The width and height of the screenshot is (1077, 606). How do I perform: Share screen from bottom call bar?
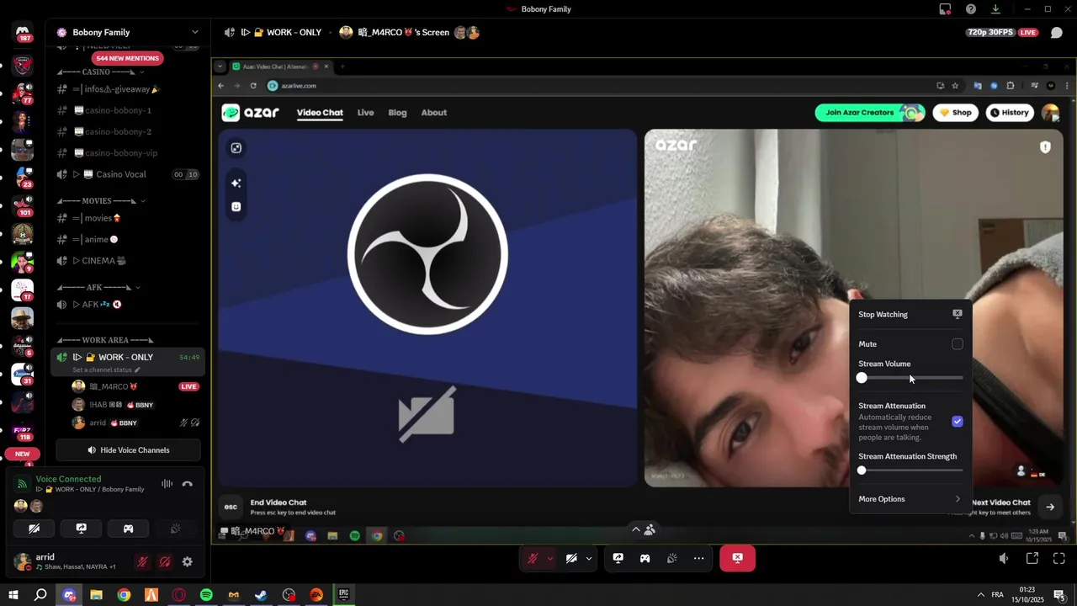point(618,558)
